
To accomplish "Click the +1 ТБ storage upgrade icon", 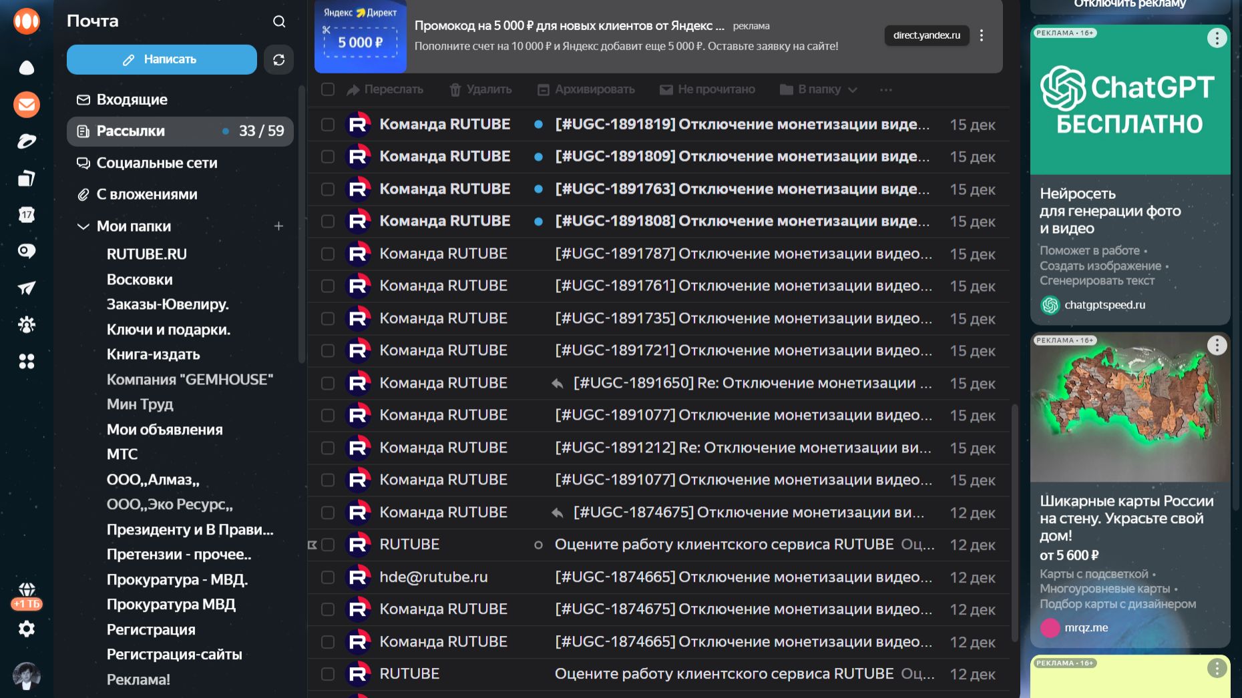I will [27, 596].
